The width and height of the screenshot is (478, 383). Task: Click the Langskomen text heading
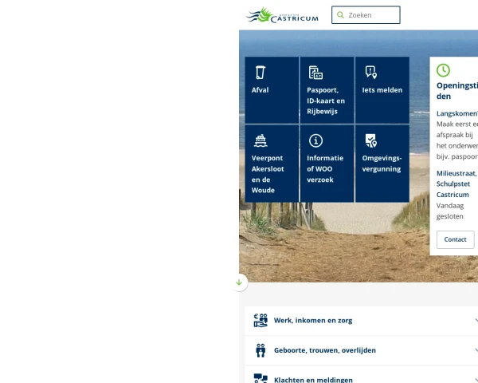(x=457, y=113)
